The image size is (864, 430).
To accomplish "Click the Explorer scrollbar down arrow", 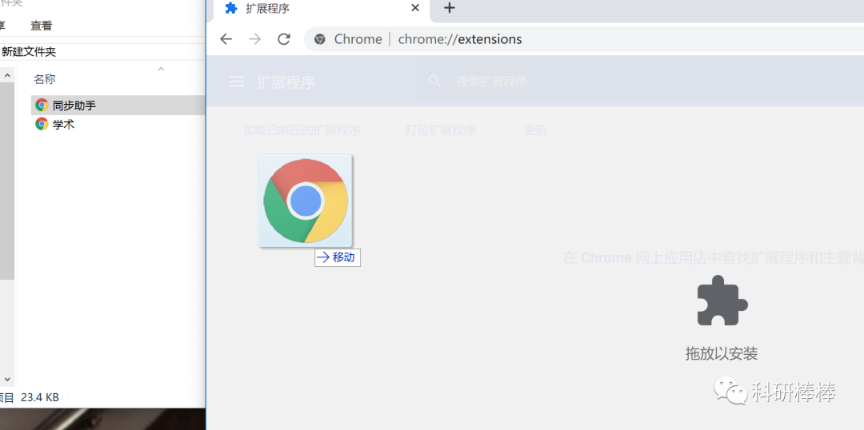I will (7, 380).
